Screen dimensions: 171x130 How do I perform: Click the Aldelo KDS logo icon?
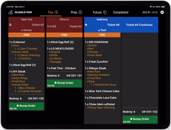[11, 12]
